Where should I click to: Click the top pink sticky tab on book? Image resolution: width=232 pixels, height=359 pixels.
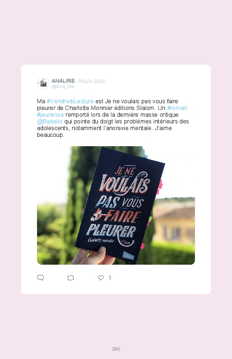point(161,185)
